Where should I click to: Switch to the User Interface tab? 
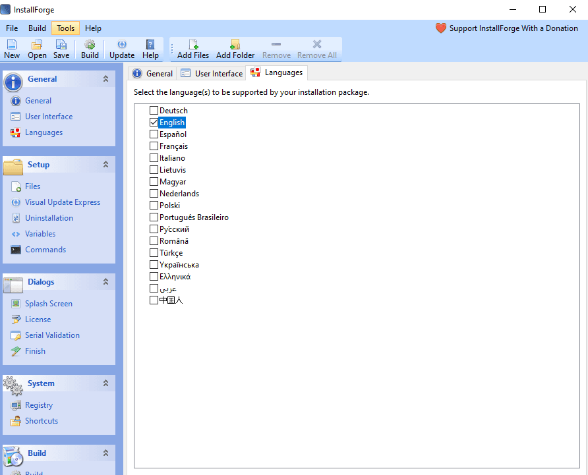tap(211, 73)
